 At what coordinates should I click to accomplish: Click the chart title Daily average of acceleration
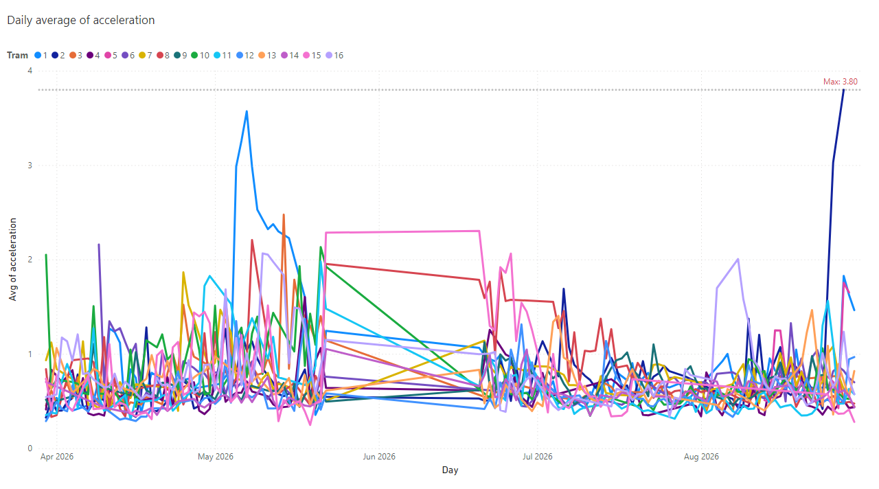click(81, 20)
